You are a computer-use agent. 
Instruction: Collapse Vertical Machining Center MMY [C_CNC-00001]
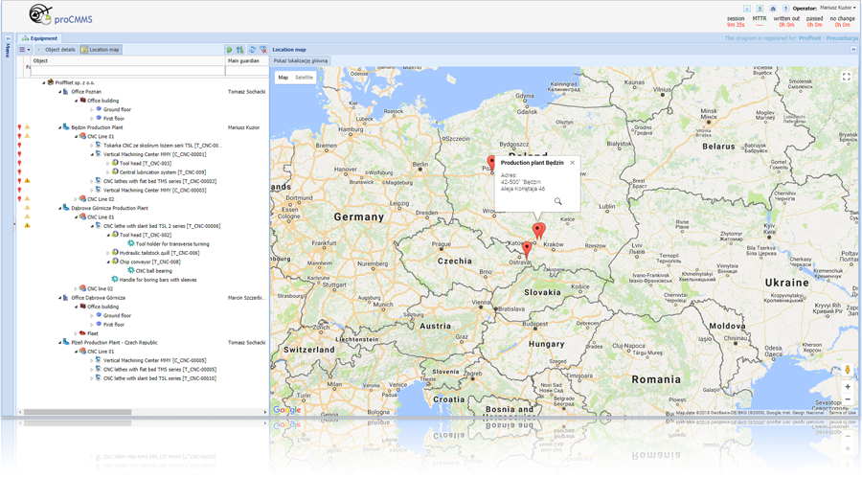tap(92, 154)
